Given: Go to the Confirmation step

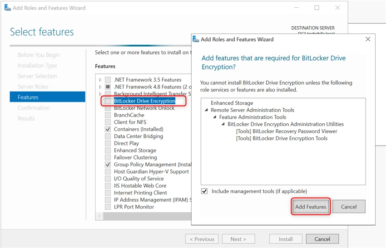Looking at the screenshot, I should (34, 107).
